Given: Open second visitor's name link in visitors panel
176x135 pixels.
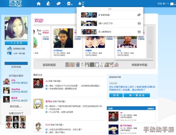Looking at the screenshot, I should [x=126, y=126].
